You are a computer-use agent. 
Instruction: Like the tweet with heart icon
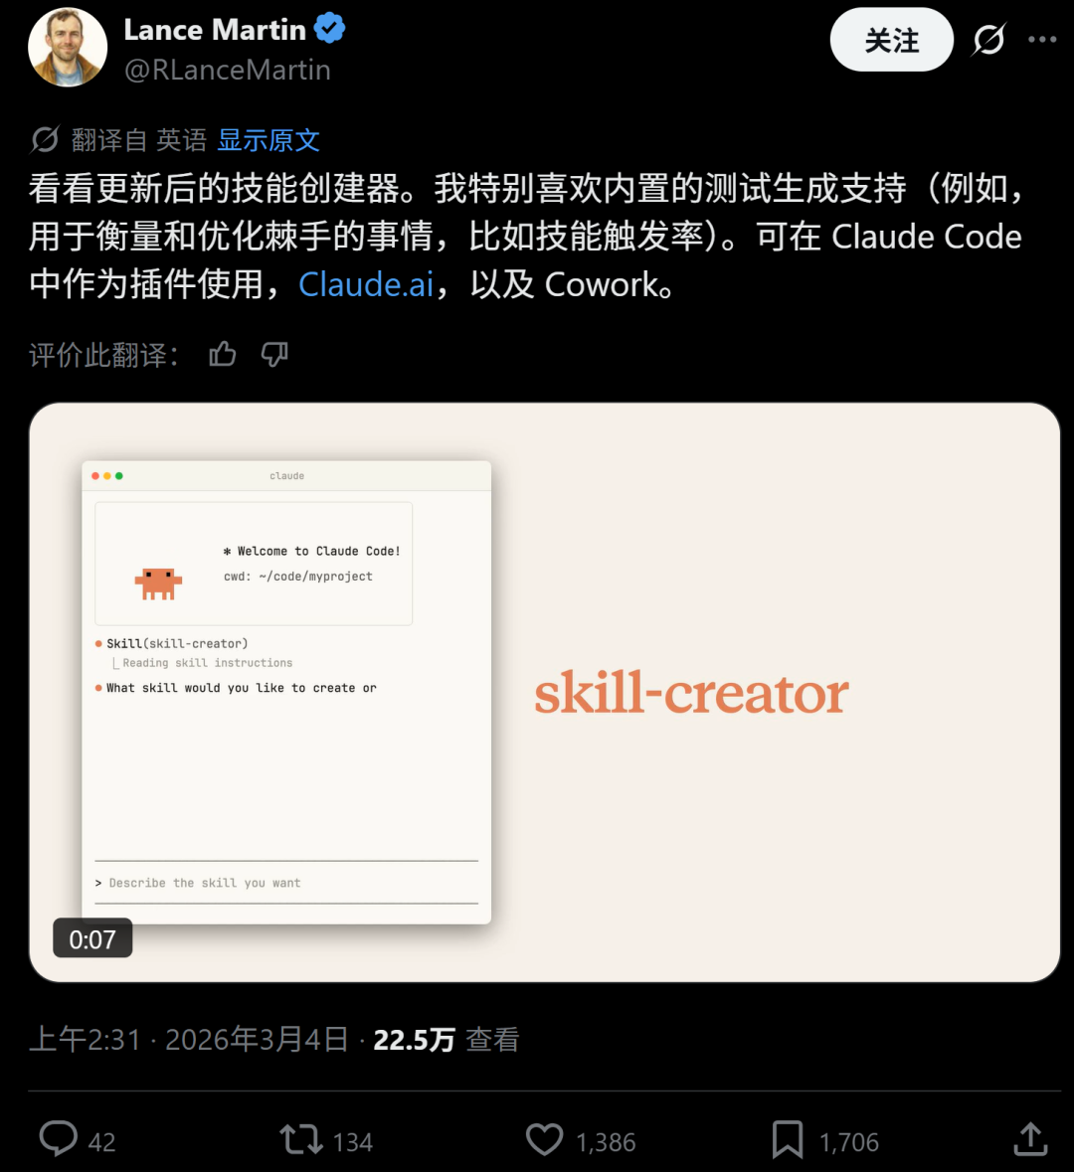(544, 1140)
